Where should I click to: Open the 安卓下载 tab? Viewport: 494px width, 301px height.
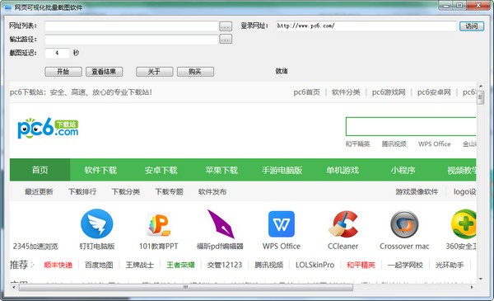coord(161,171)
